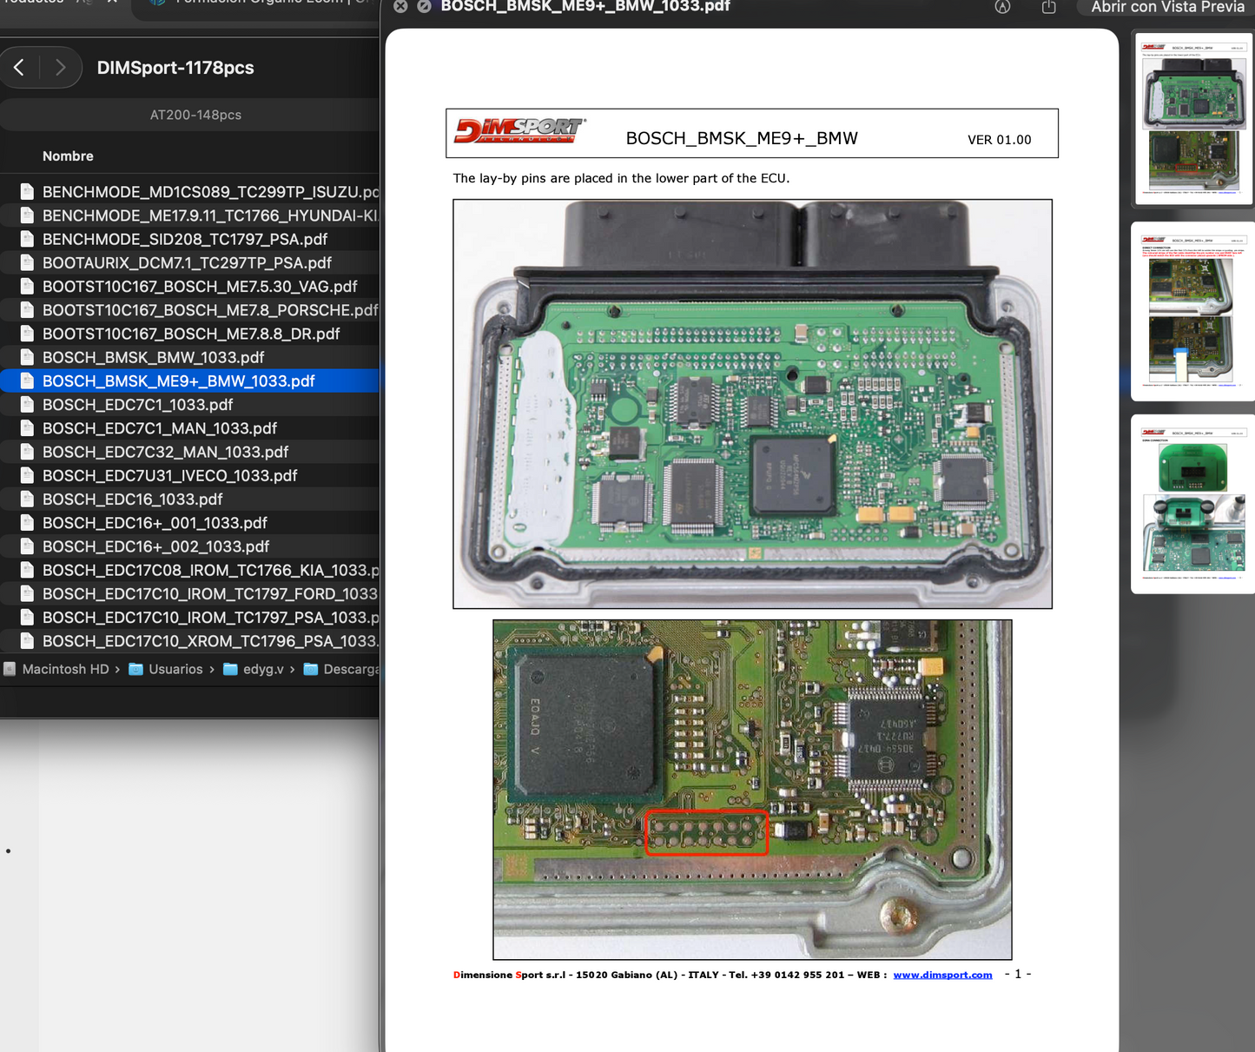The width and height of the screenshot is (1255, 1052).
Task: Go to Usuarios folder in path bar
Action: [x=175, y=669]
